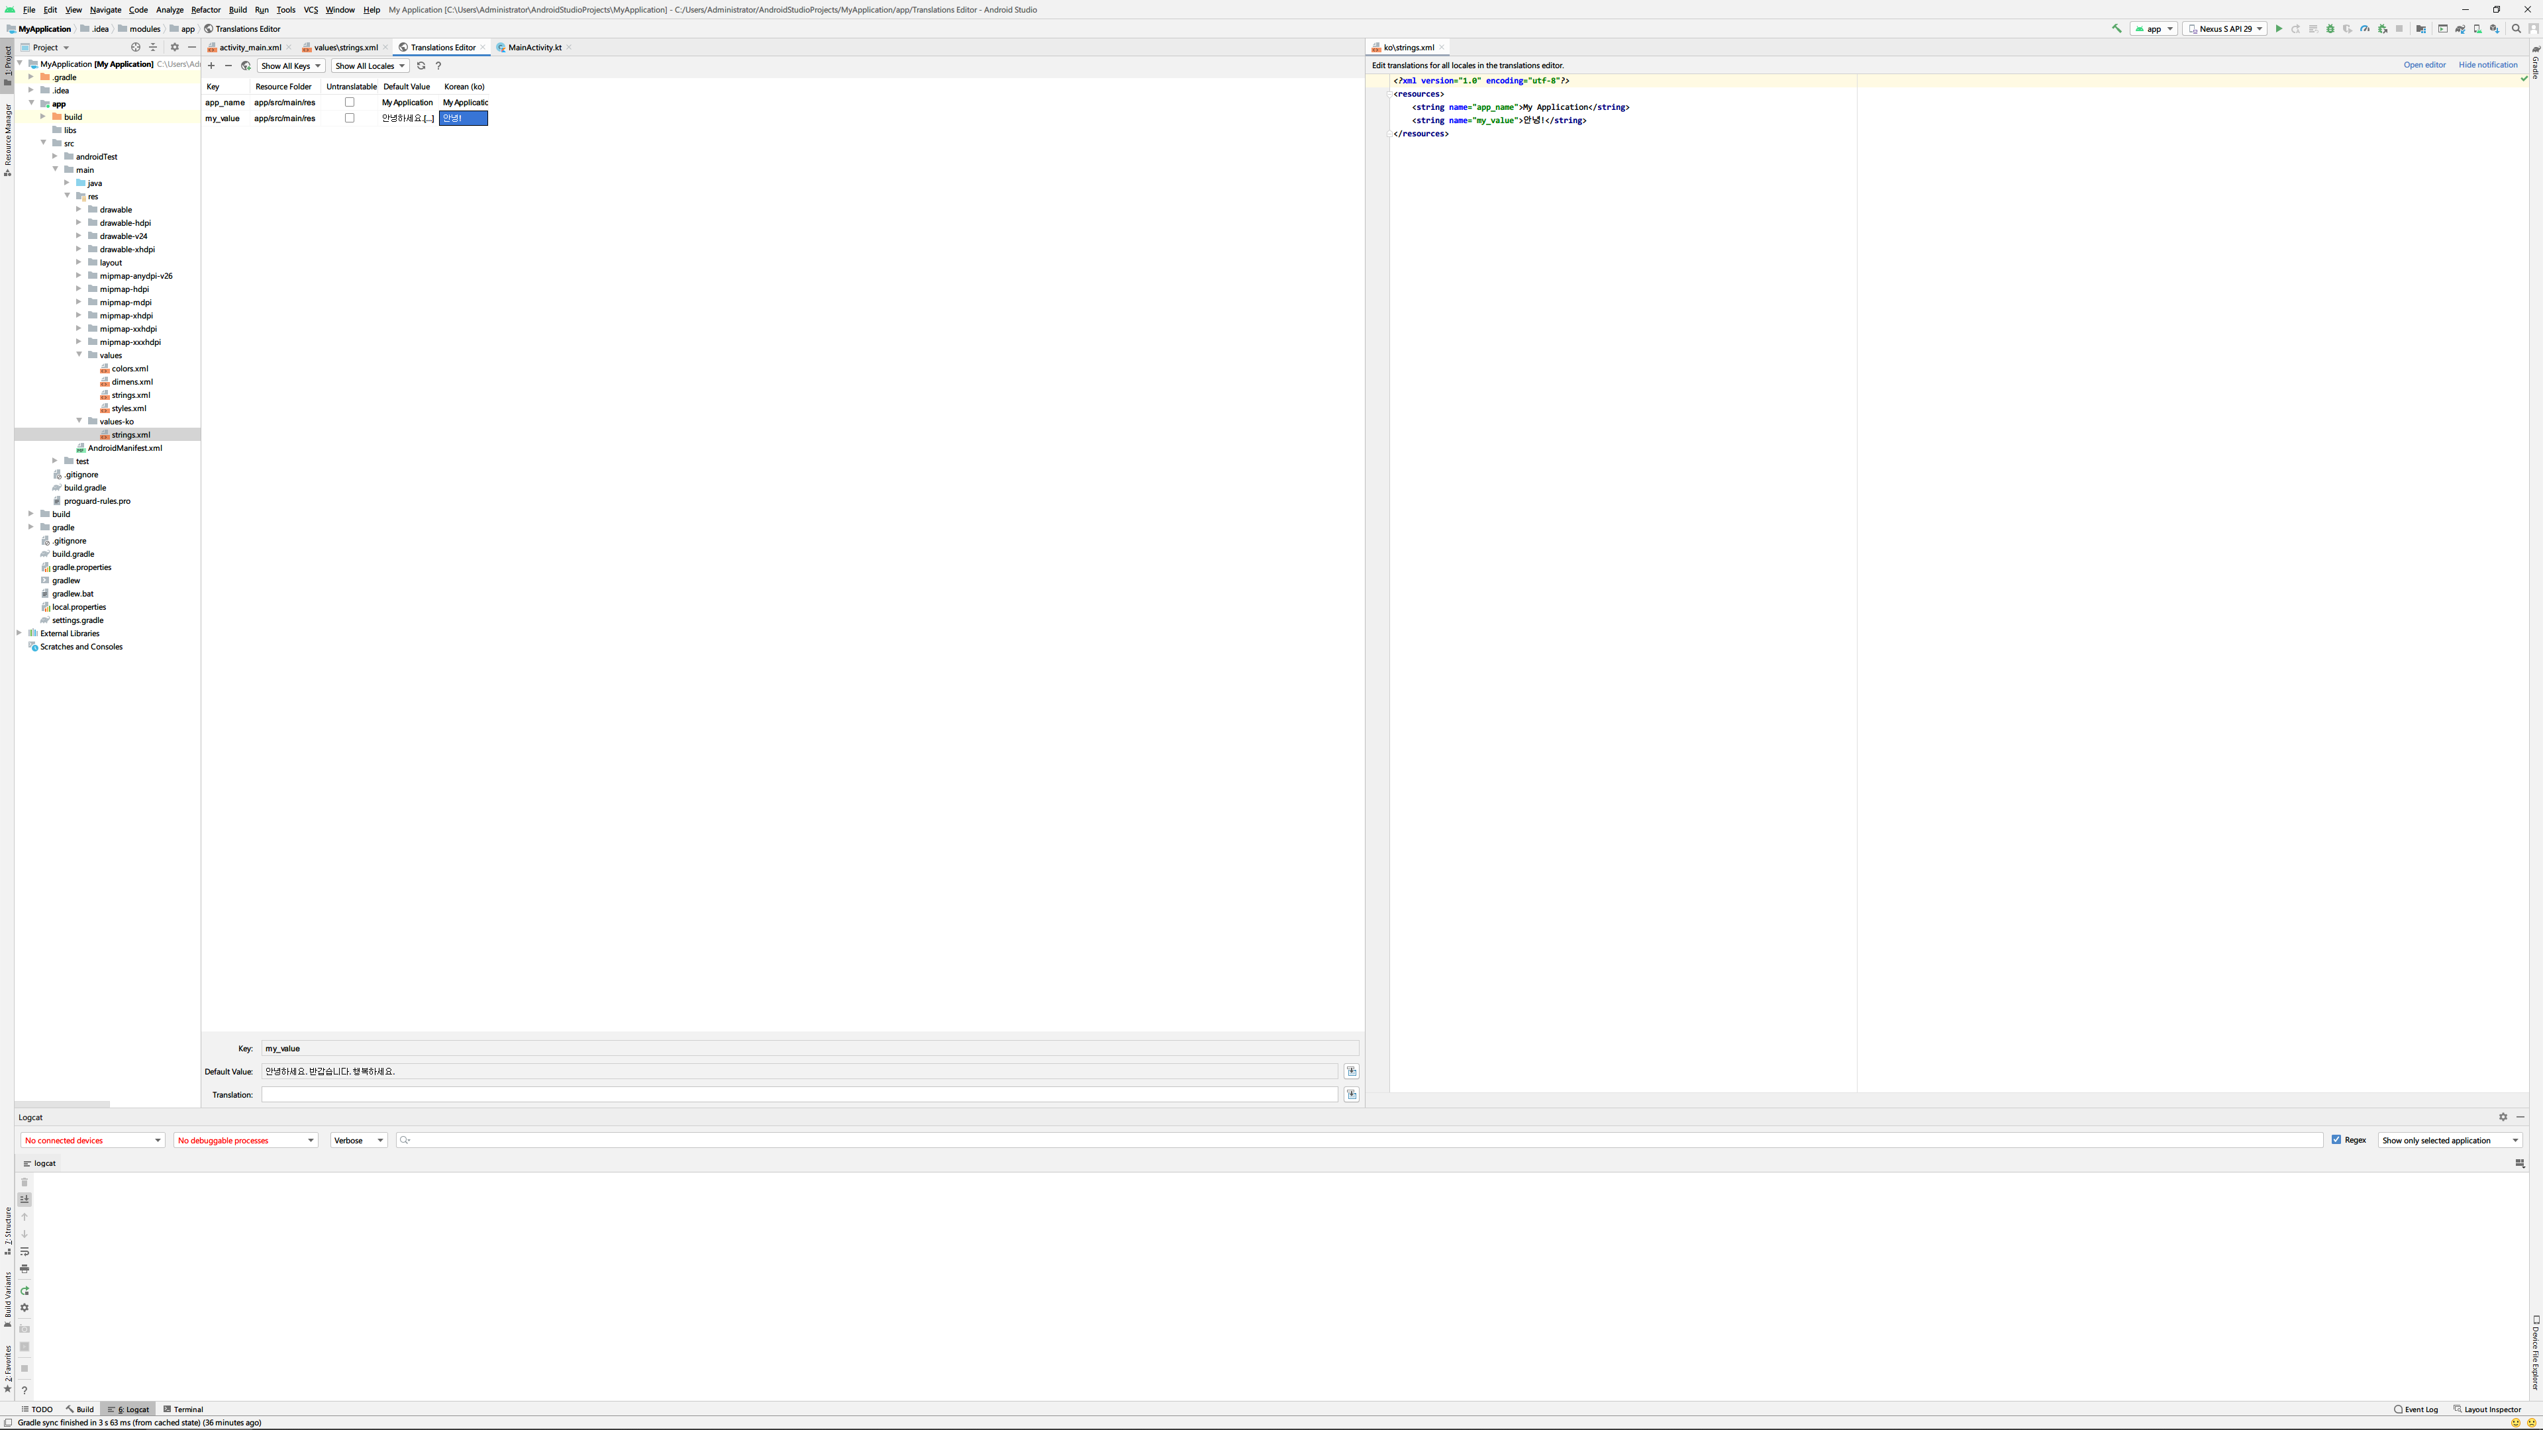Image resolution: width=2543 pixels, height=1430 pixels.
Task: Click the Search Everywhere magnifier icon
Action: click(x=2517, y=28)
